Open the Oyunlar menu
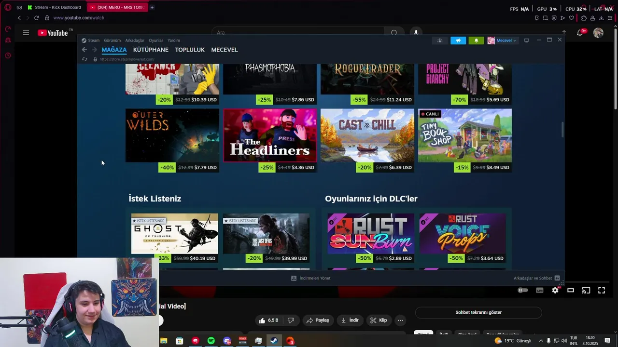The image size is (618, 347). [x=155, y=40]
